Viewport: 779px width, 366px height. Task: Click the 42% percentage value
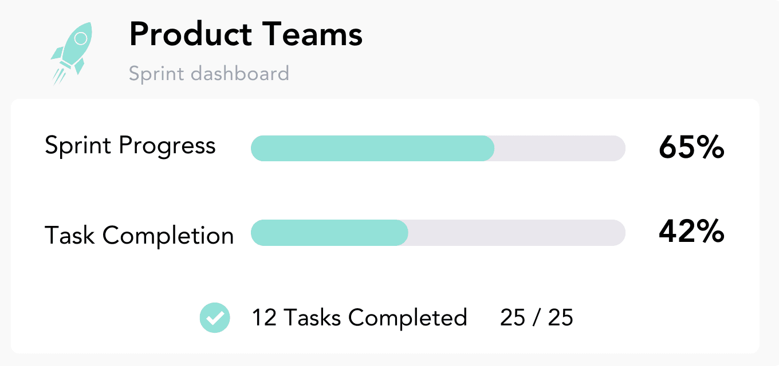pos(692,232)
